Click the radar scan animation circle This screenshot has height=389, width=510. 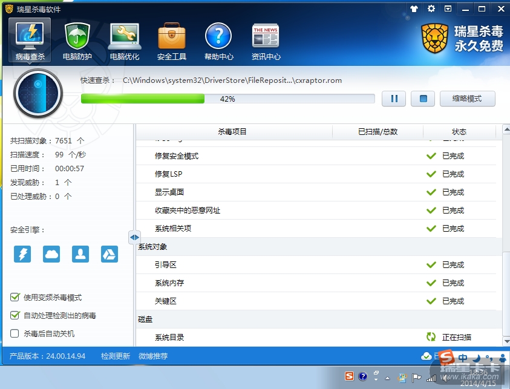pos(38,93)
